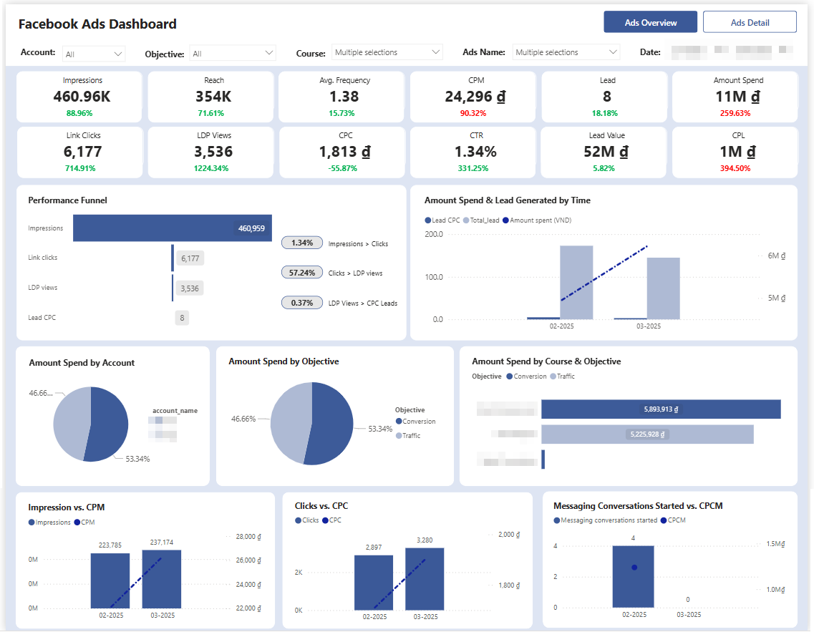Click the Traffic legend dot in Spend by Objective

[x=399, y=435]
